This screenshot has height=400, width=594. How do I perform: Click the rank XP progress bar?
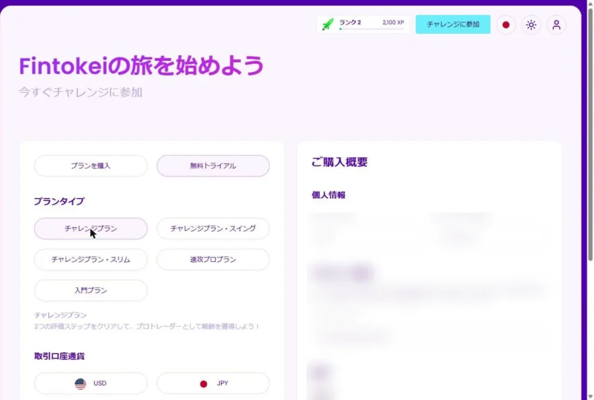(x=371, y=29)
